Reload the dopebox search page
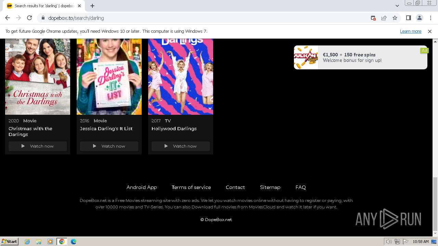438x246 pixels. click(29, 18)
